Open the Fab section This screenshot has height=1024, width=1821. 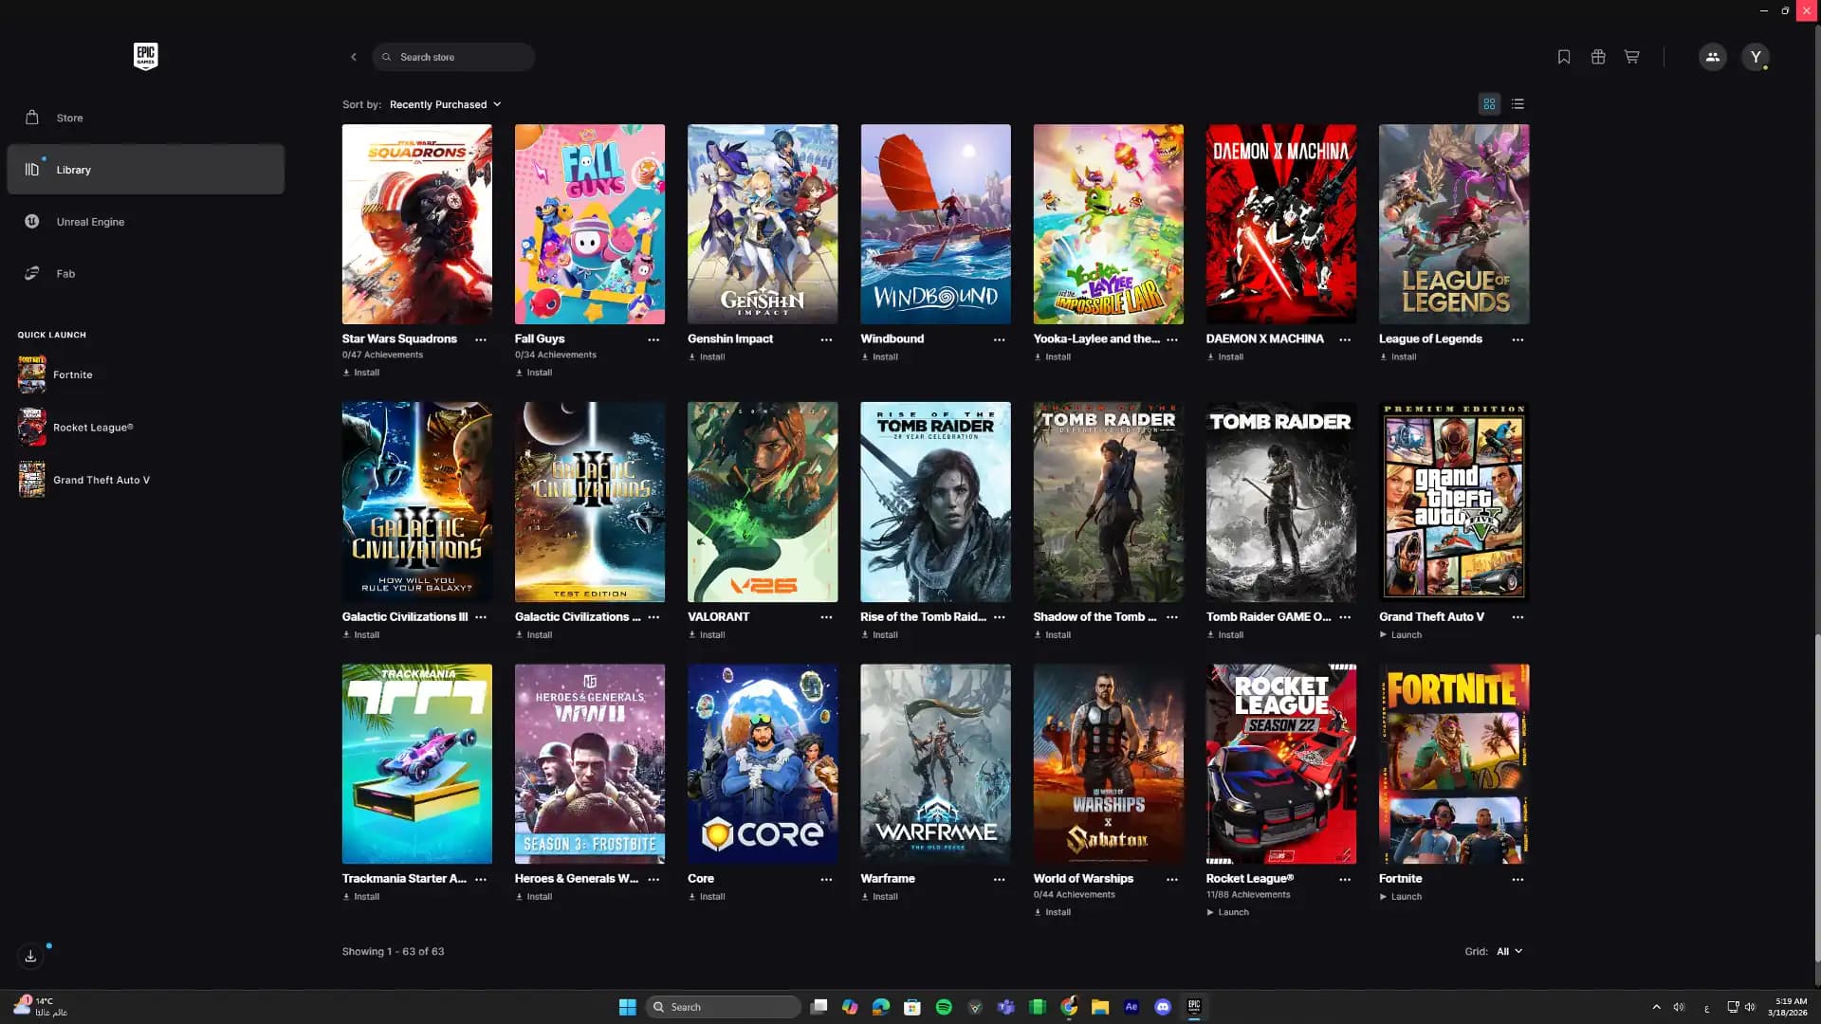click(145, 273)
